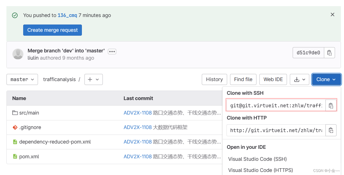The width and height of the screenshot is (344, 175).
Task: Open commit History
Action: point(214,79)
